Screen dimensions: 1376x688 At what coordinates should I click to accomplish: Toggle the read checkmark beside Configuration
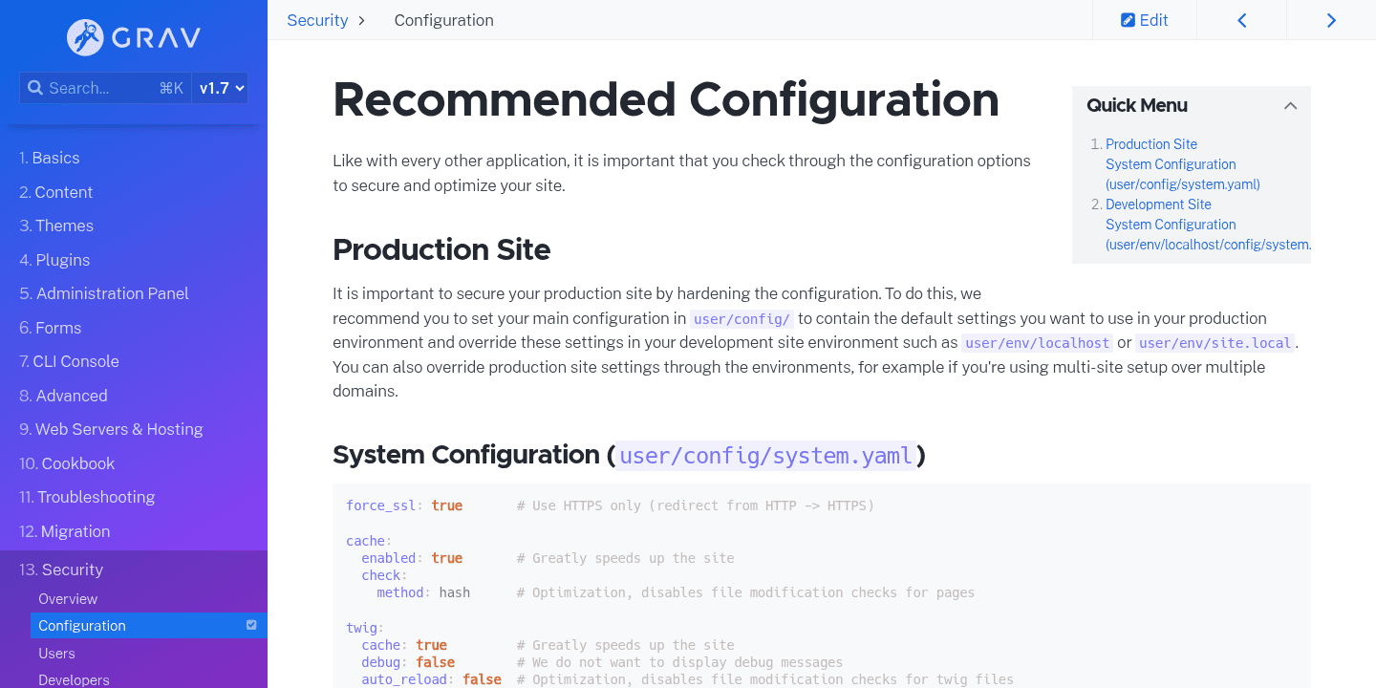pos(251,625)
